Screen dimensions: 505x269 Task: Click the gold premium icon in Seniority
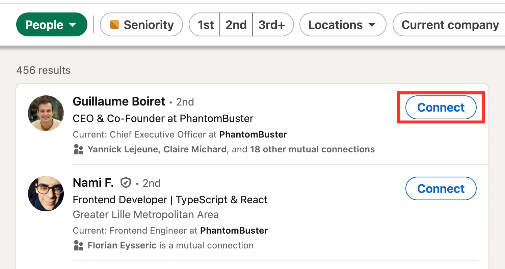(x=115, y=25)
